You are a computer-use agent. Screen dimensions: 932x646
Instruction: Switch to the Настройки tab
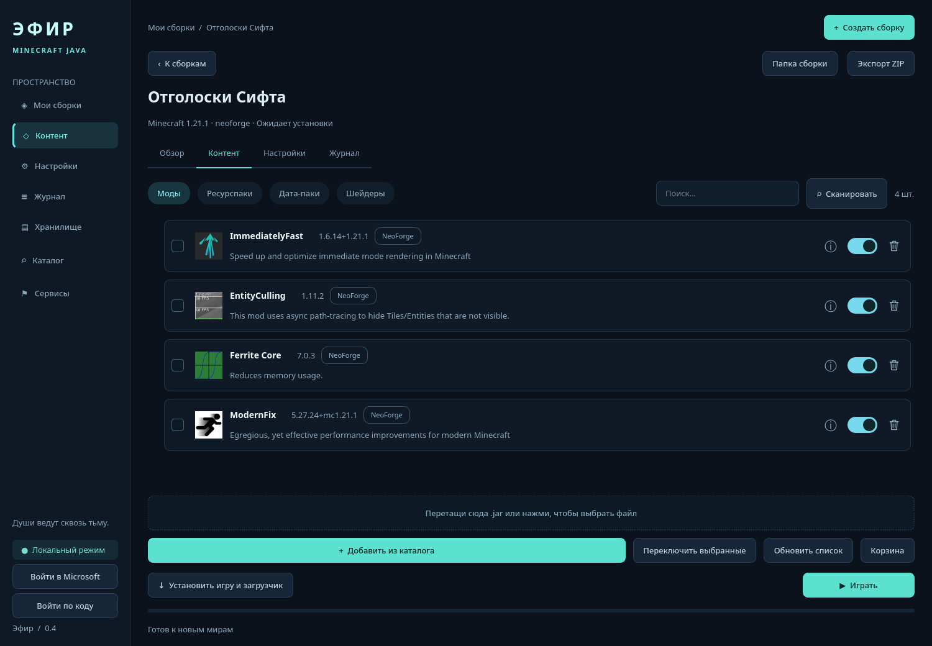285,153
